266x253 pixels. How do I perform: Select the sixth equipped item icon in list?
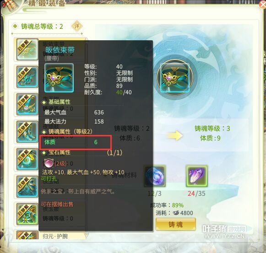tap(27, 187)
